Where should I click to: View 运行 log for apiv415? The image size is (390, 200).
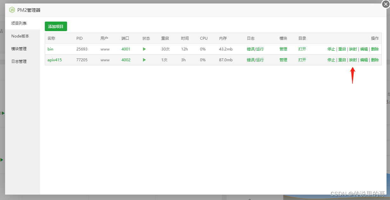tap(260, 60)
